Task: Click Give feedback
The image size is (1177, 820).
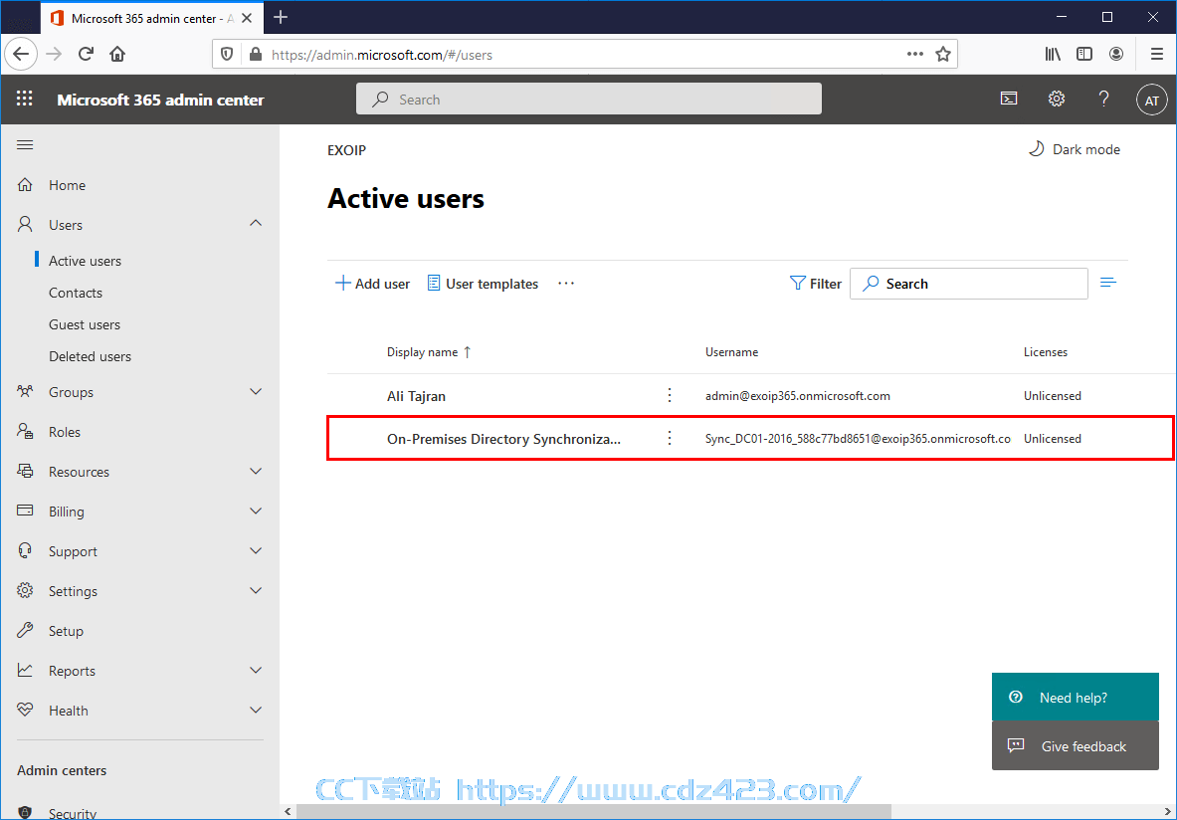Action: point(1075,745)
